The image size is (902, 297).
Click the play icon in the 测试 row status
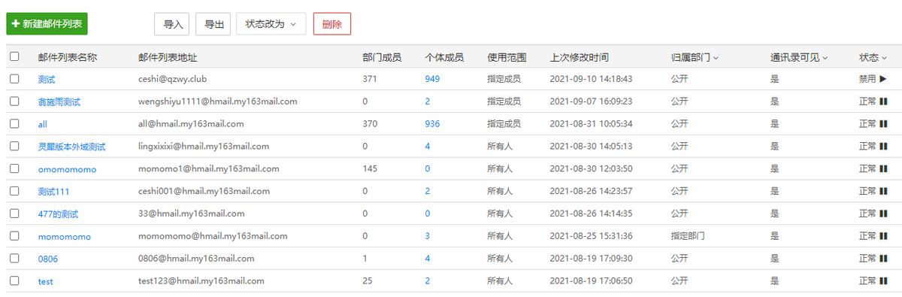tap(883, 79)
